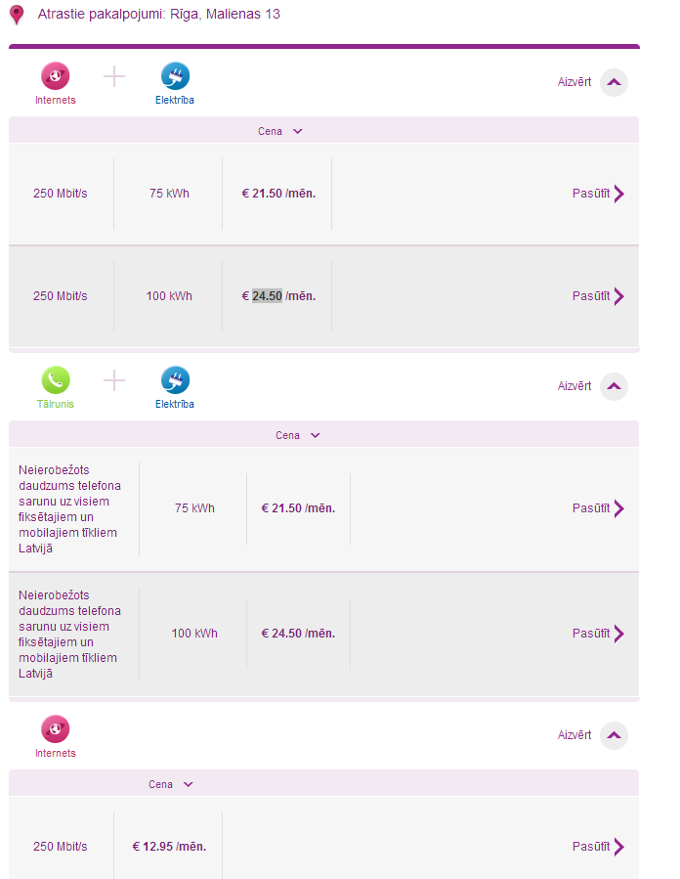Click the green Tālrunis phone icon

(56, 380)
